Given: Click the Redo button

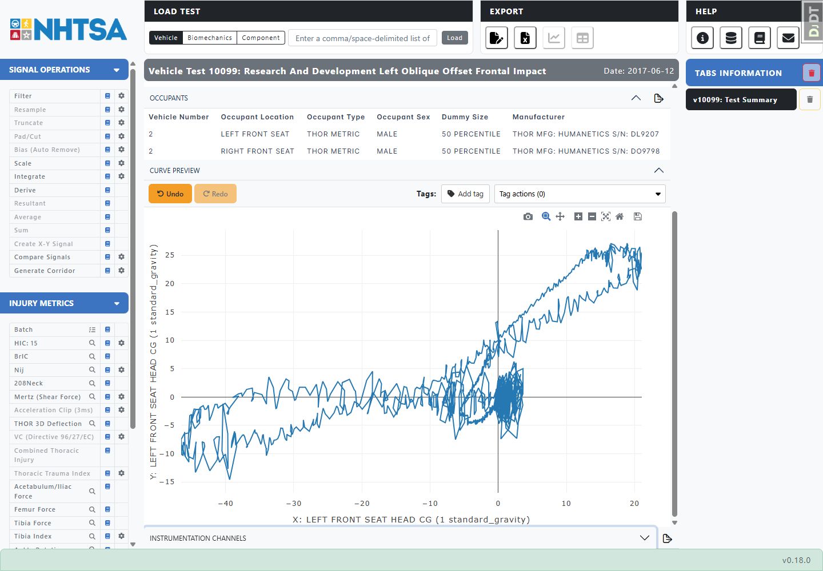Looking at the screenshot, I should (215, 194).
